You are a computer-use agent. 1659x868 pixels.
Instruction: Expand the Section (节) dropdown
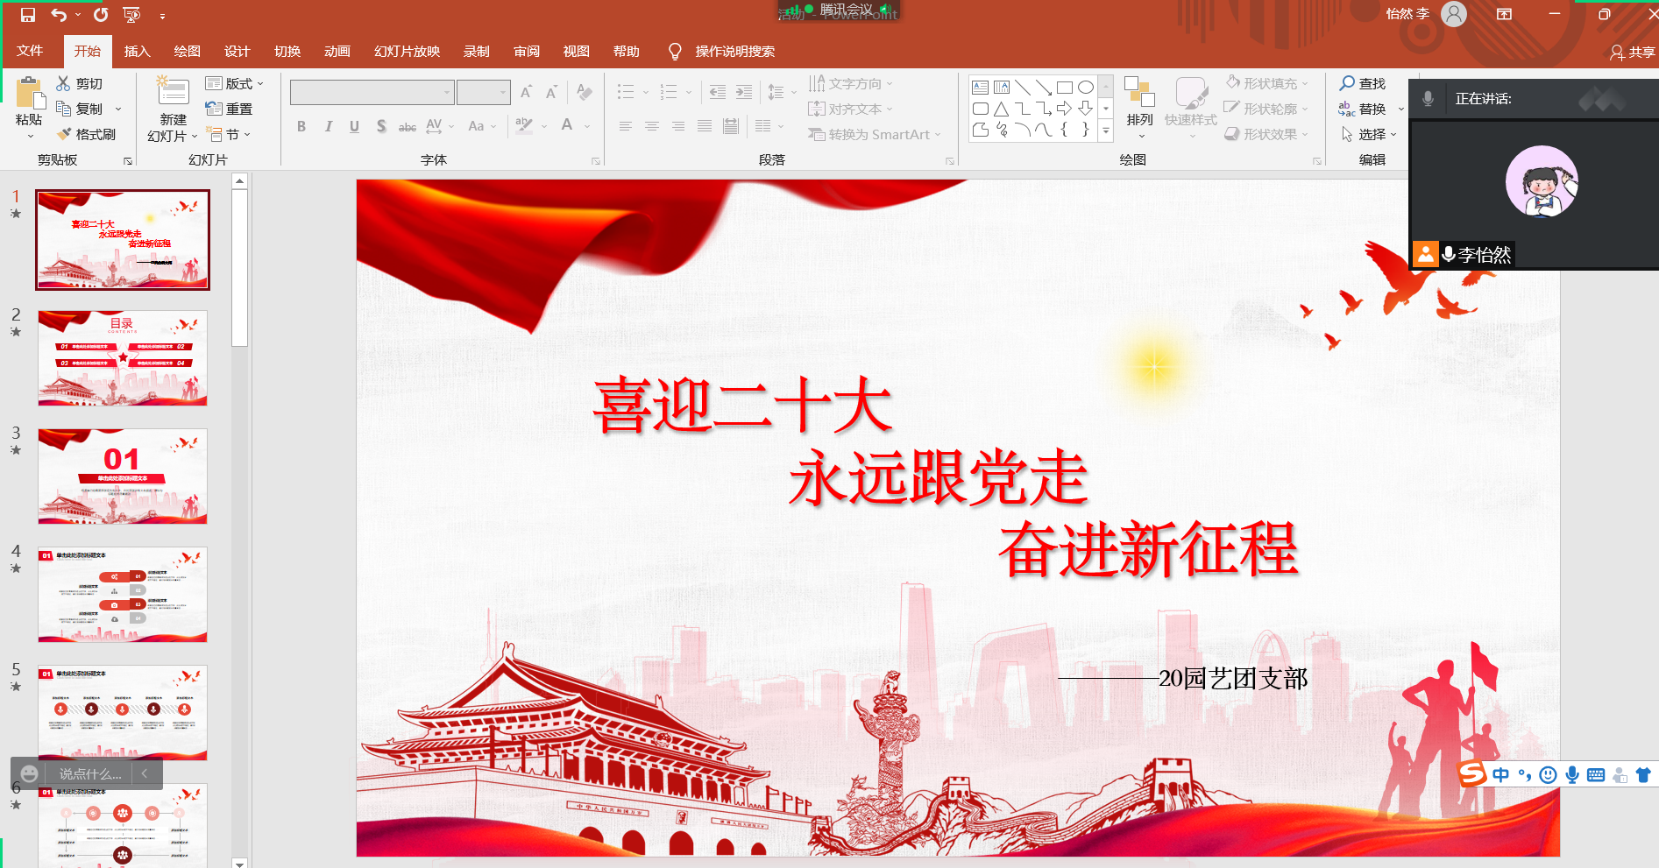point(229,134)
